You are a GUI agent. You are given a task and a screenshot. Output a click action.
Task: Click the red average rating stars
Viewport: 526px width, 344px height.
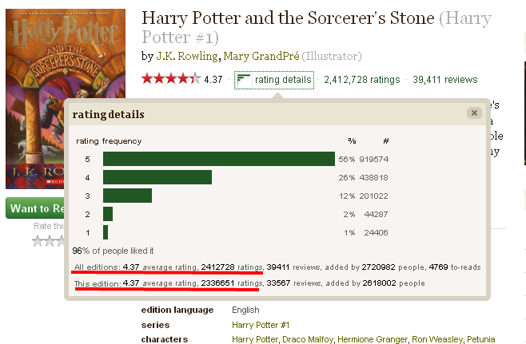tap(170, 79)
